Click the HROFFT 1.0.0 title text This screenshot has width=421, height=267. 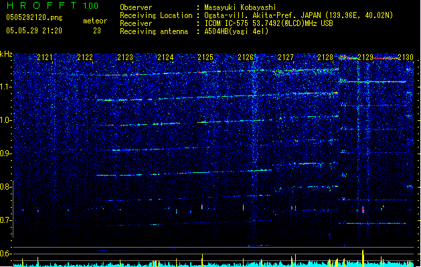click(x=52, y=5)
